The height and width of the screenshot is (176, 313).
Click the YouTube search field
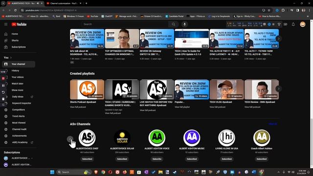pyautogui.click(x=125, y=24)
